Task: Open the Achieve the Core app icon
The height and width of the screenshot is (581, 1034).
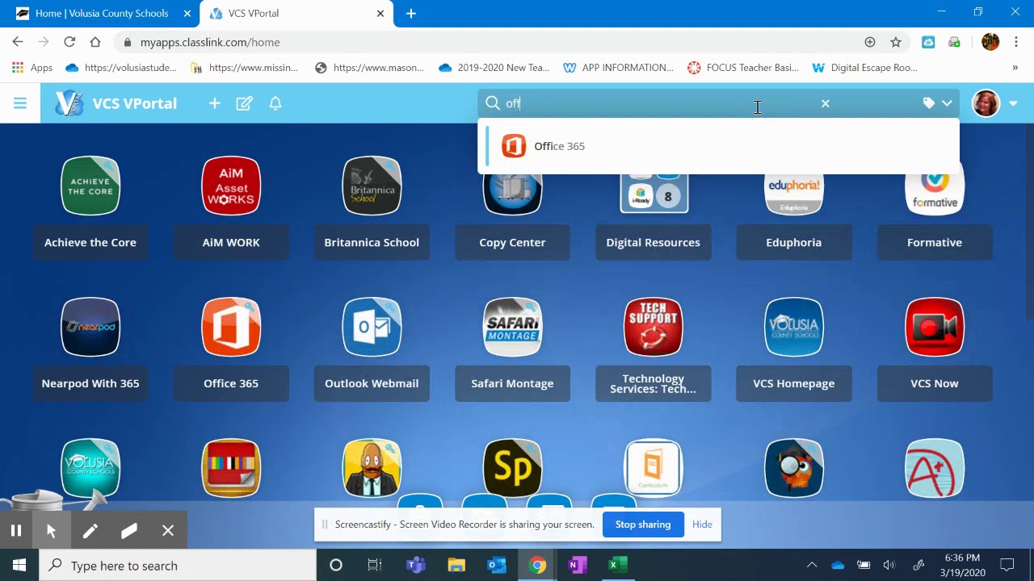Action: (90, 186)
